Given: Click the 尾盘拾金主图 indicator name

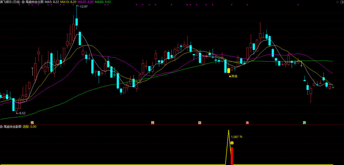Looking at the screenshot, I should [34, 2].
